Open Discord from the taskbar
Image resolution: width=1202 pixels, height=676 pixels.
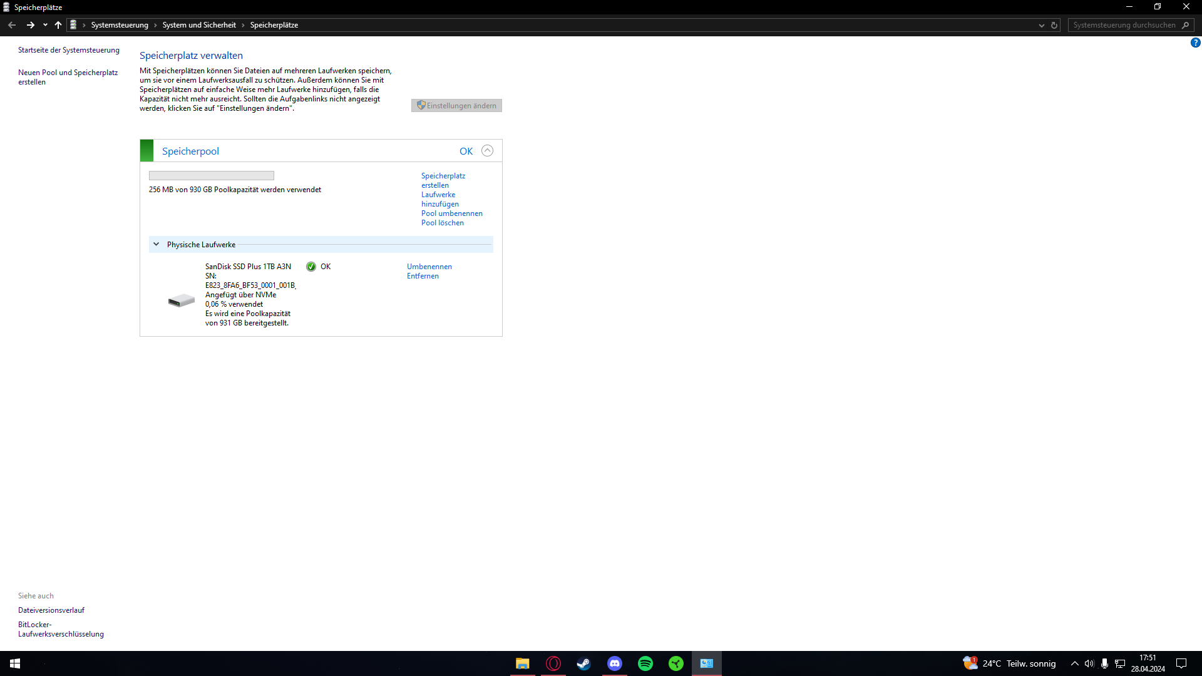coord(614,663)
